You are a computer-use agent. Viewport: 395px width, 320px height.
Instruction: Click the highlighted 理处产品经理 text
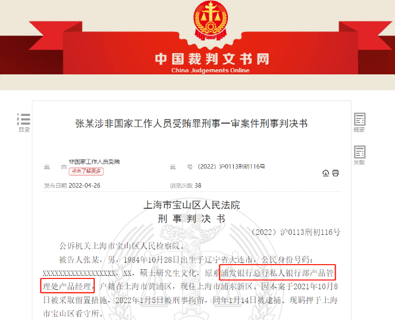click(x=67, y=286)
